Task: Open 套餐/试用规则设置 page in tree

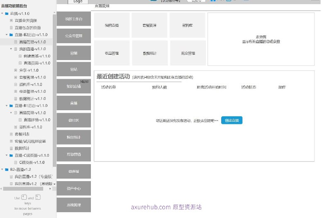Action: 30,141
